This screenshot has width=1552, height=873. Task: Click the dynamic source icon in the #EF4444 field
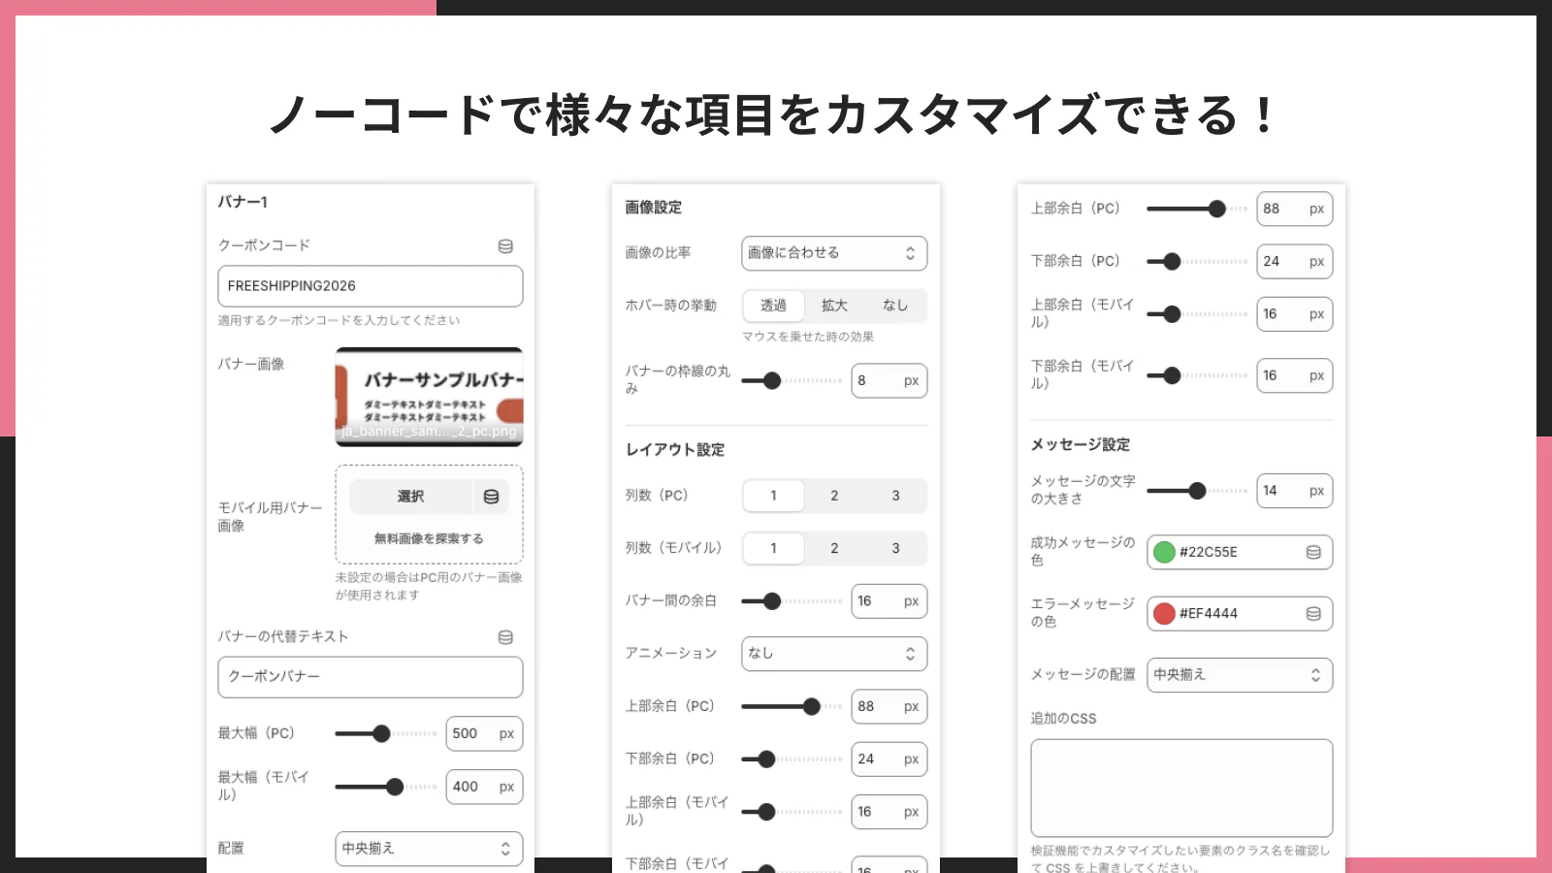(x=1314, y=613)
